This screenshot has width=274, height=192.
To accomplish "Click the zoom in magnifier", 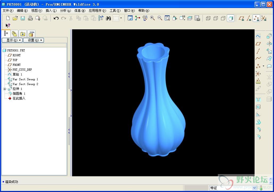I will click(152, 18).
